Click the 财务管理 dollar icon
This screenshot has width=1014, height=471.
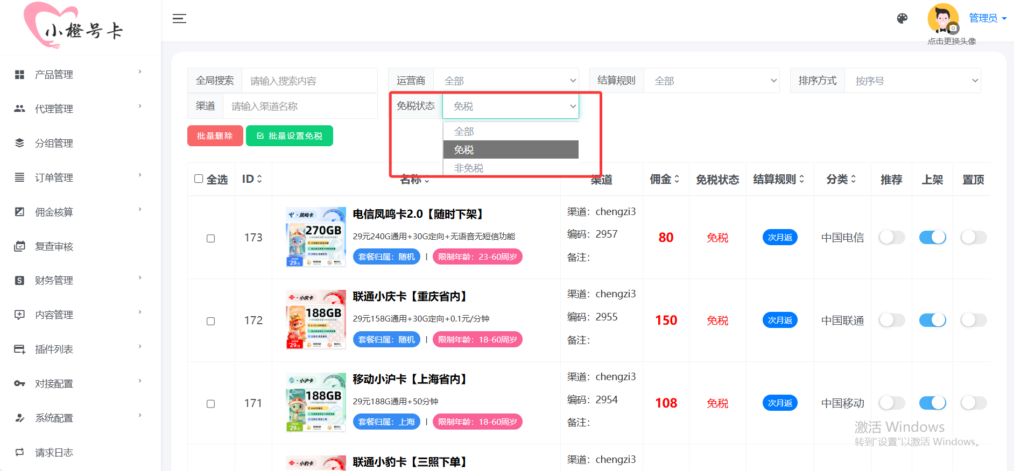19,280
